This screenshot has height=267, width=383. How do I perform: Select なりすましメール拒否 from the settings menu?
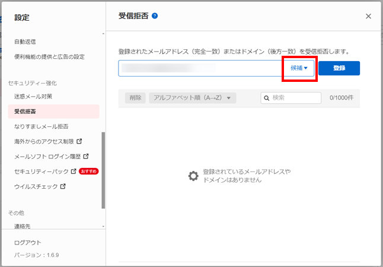42,126
